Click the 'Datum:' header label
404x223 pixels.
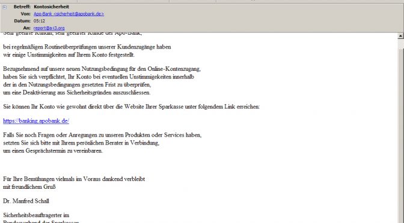click(x=22, y=21)
